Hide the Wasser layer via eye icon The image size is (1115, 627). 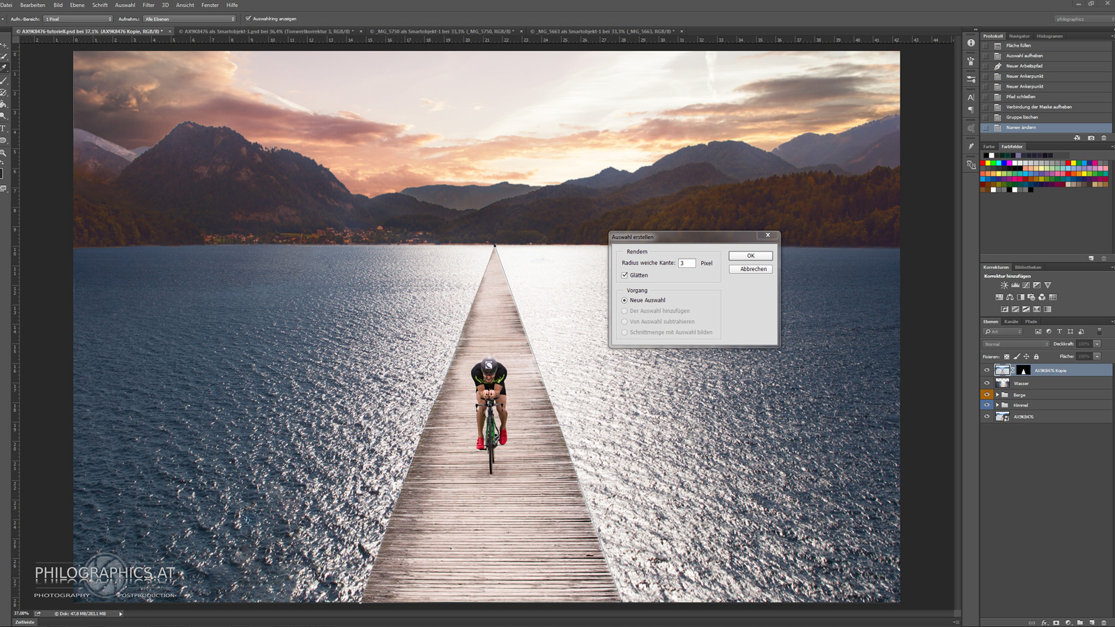pos(987,383)
